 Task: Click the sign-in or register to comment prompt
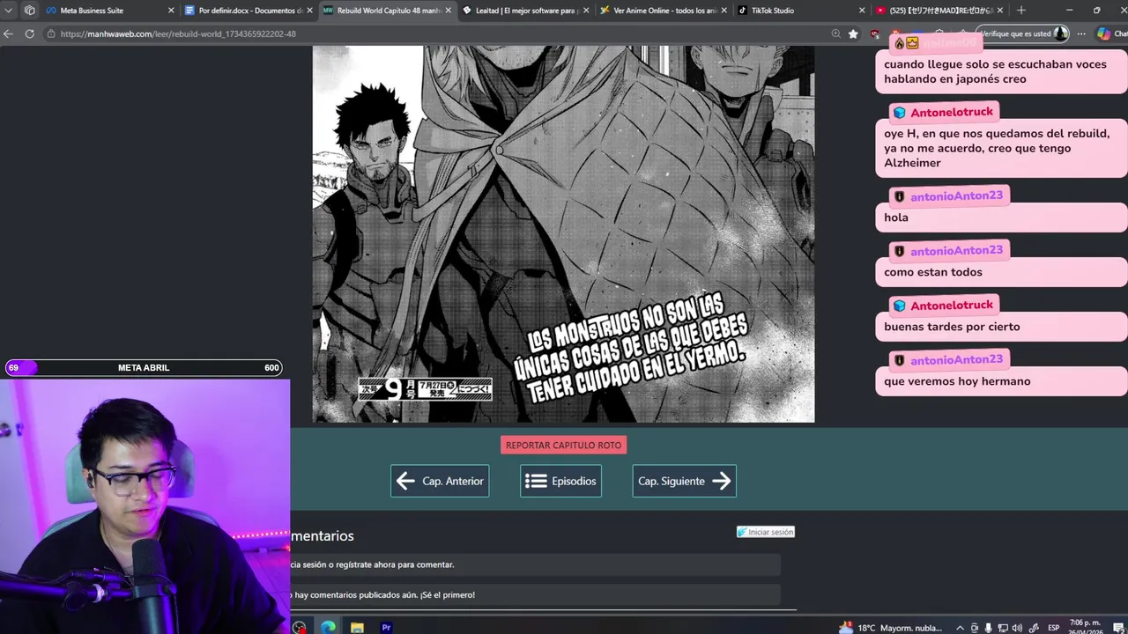(535, 564)
